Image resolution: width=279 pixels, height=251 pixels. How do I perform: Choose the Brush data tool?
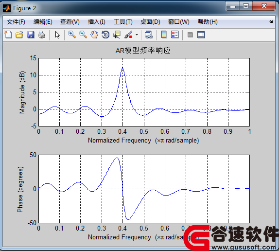tap(128, 35)
